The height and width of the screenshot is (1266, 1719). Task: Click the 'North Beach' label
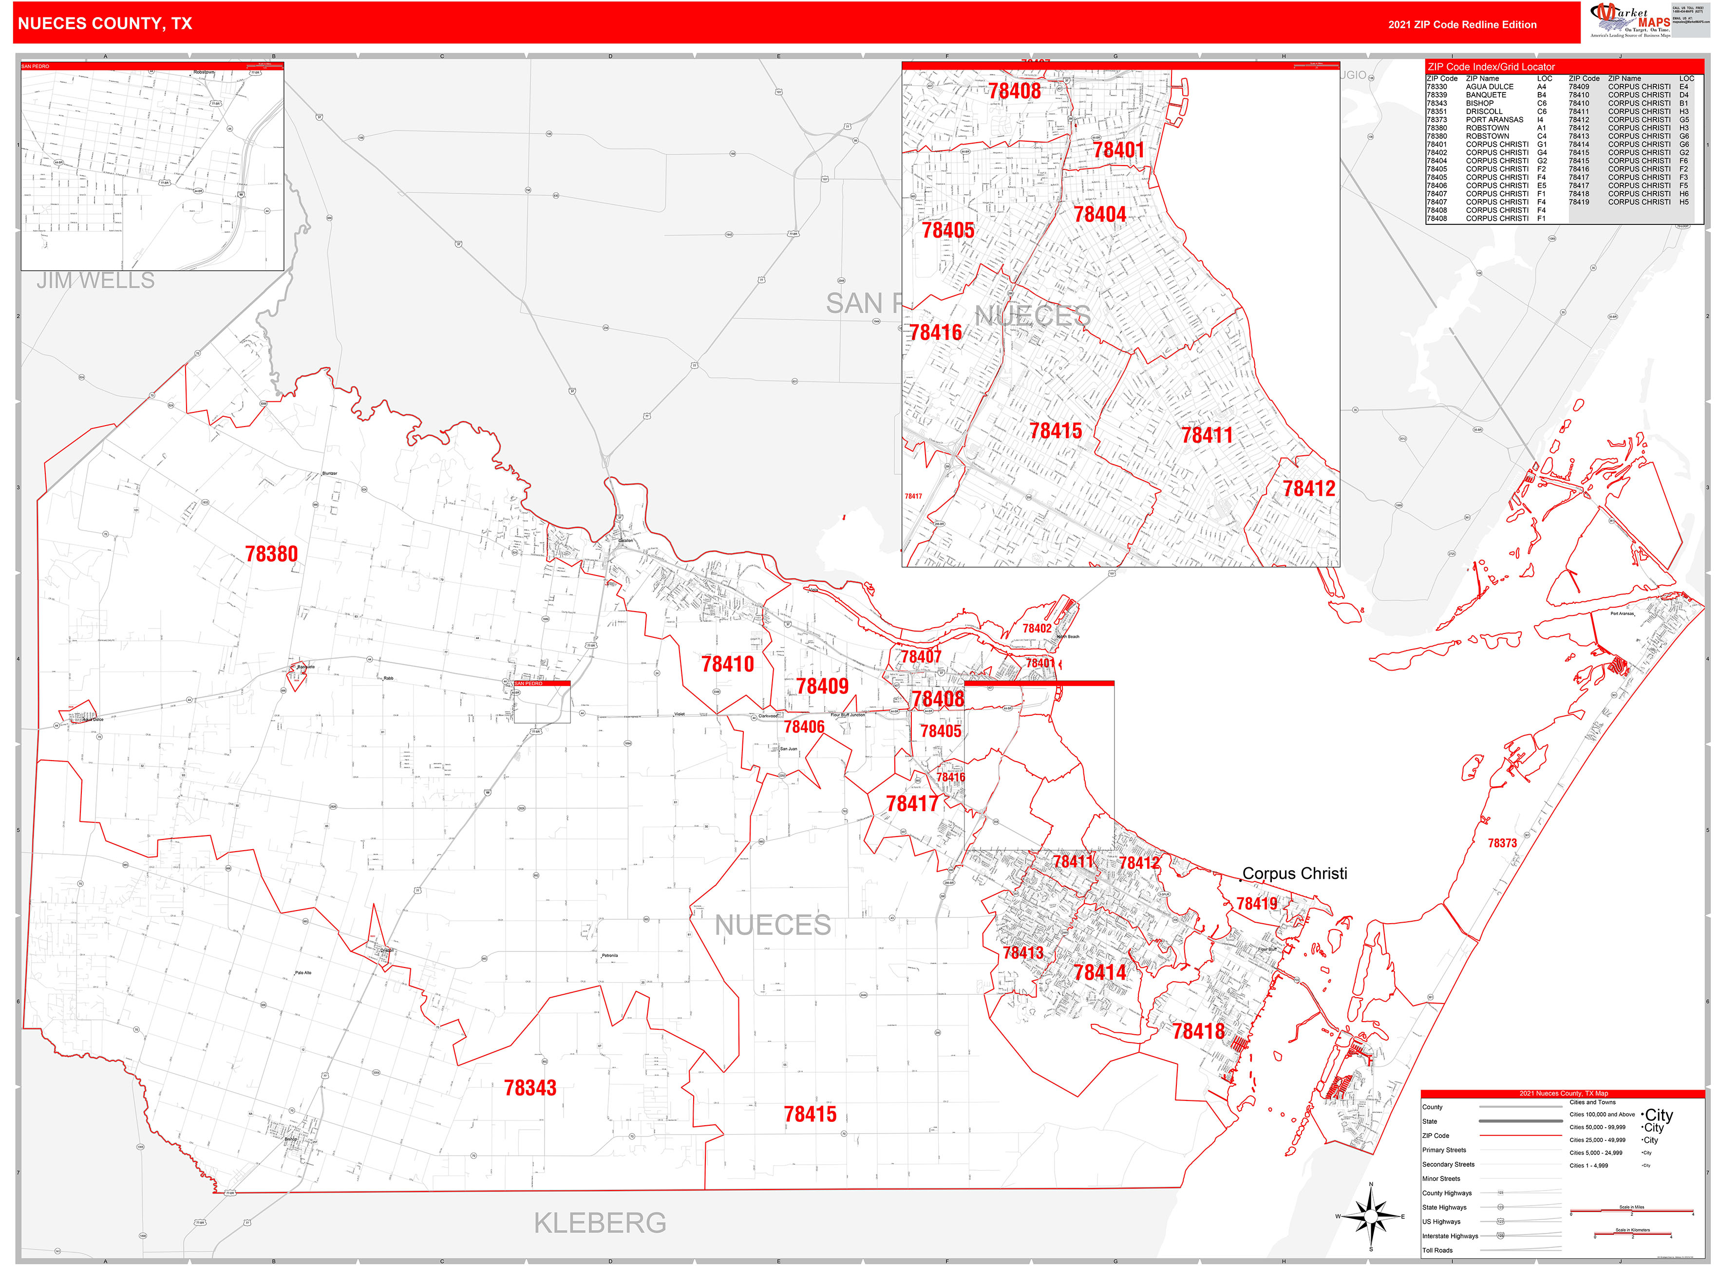(1068, 637)
